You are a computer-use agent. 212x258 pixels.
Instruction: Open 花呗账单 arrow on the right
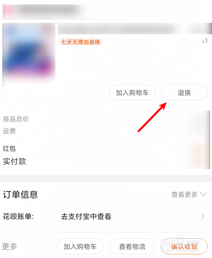click(x=203, y=216)
